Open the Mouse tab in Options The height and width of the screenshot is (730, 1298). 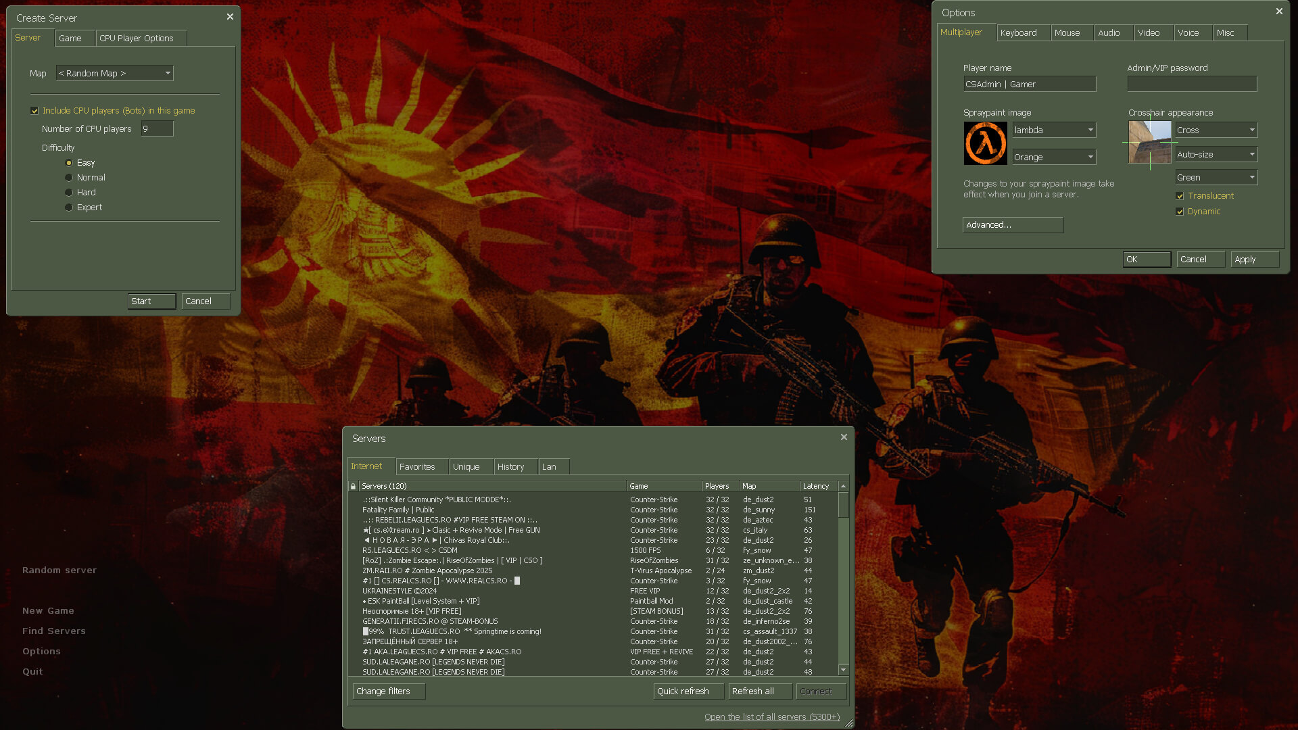pos(1072,33)
